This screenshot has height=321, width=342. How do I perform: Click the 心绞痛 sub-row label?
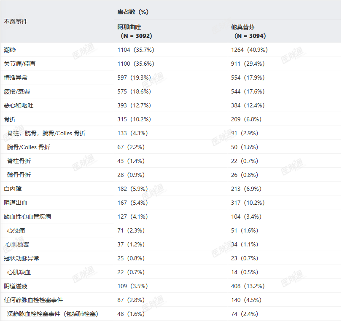pos(16,230)
